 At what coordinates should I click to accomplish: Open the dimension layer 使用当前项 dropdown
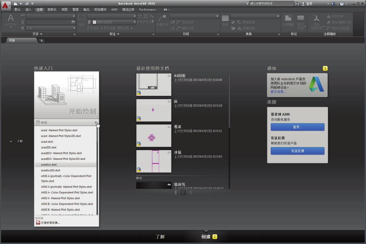(135, 22)
